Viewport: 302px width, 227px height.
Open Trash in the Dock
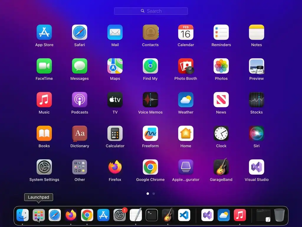[x=280, y=215]
